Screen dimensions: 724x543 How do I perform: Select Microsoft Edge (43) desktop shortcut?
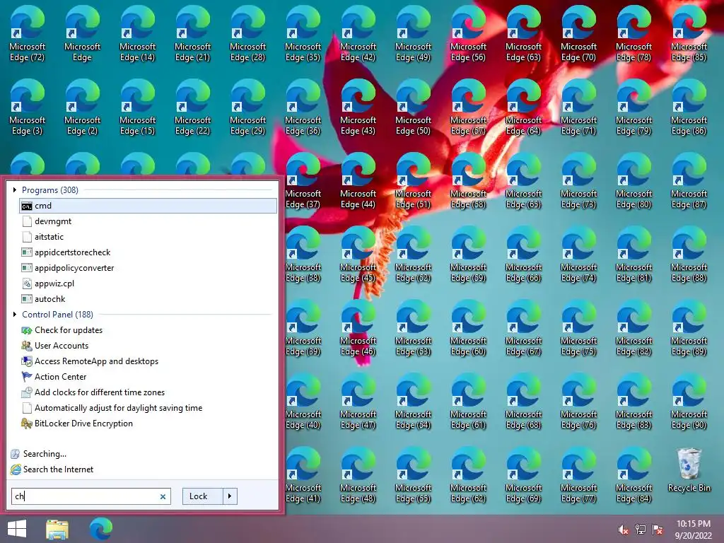[358, 107]
